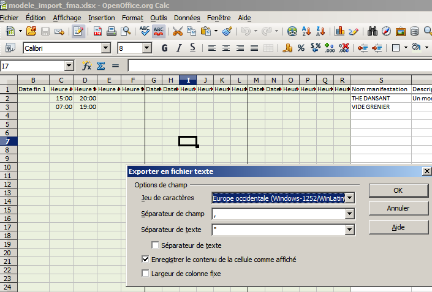
Task: Expand the Jeu de caractères dropdown
Action: coord(349,198)
